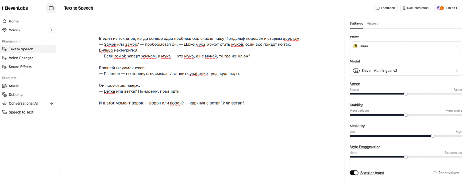The image size is (467, 184).
Task: Select Sound Effects in Playground
Action: click(x=28, y=67)
